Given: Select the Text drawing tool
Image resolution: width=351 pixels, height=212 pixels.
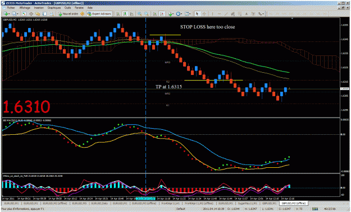Looking at the screenshot, I should (246, 14).
